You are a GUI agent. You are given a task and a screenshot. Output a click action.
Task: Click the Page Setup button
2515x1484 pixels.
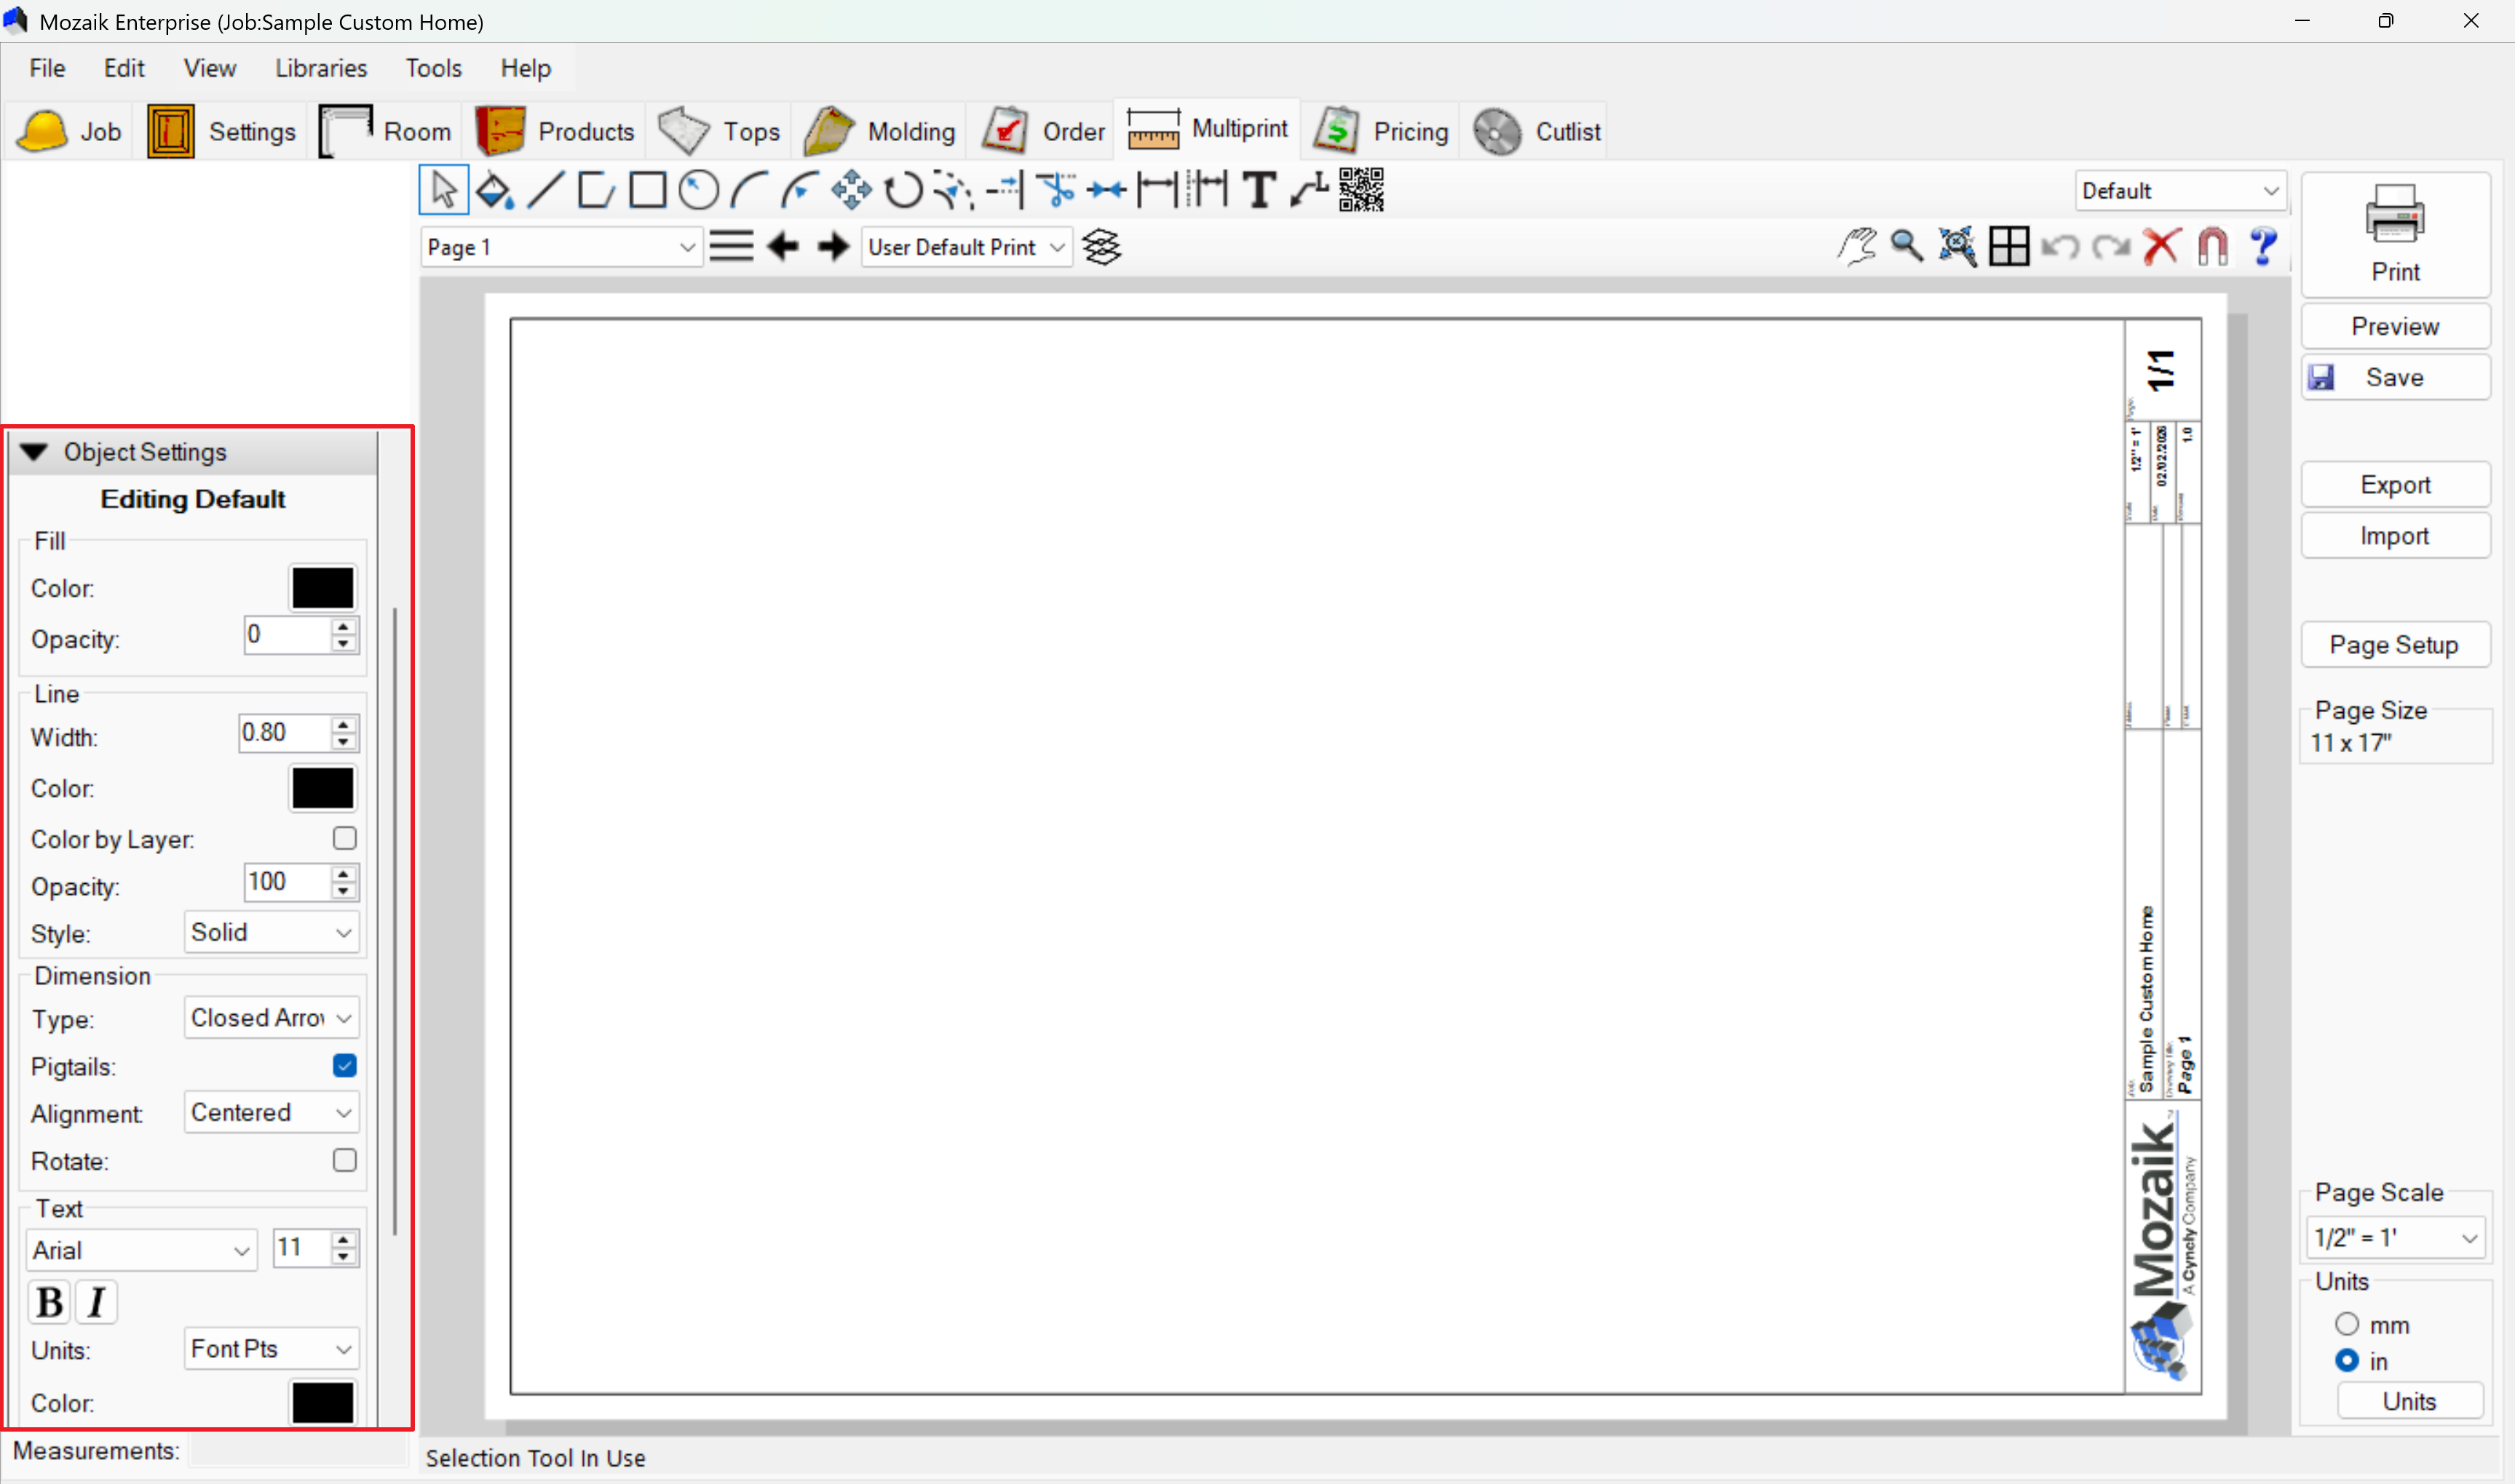(x=2394, y=645)
